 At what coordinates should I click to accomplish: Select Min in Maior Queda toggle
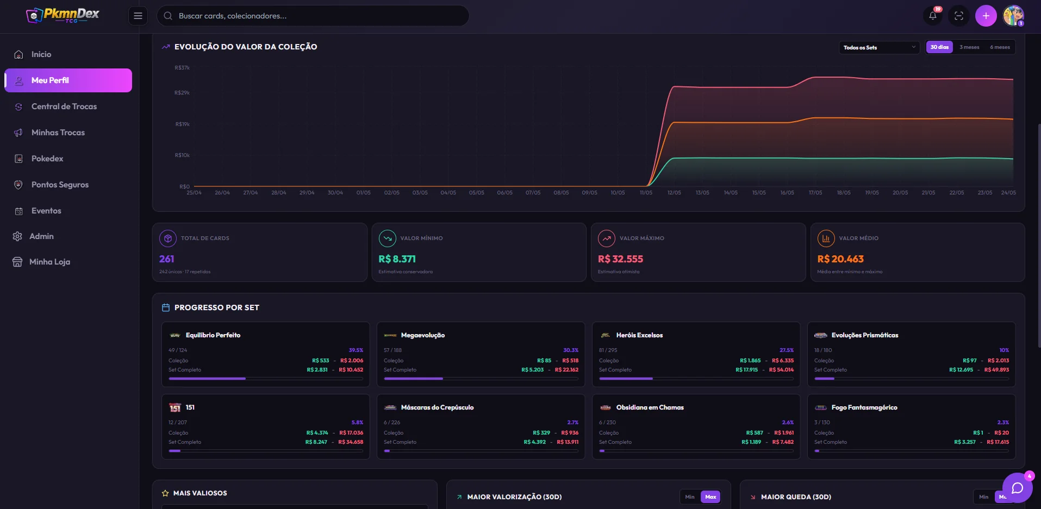click(x=983, y=497)
